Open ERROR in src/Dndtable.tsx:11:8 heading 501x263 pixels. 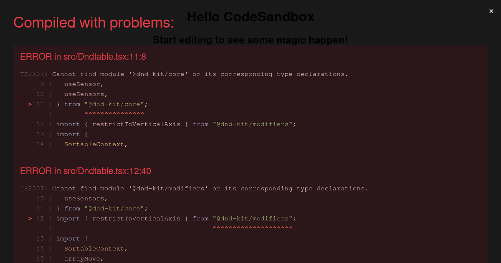pos(83,57)
